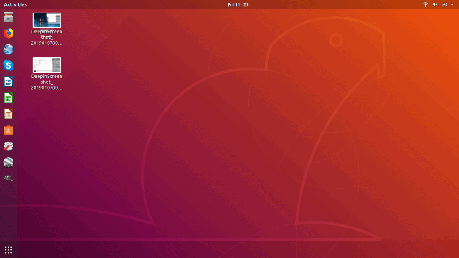The image size is (459, 258).
Task: Launch Skype from the dock
Action: (x=8, y=65)
